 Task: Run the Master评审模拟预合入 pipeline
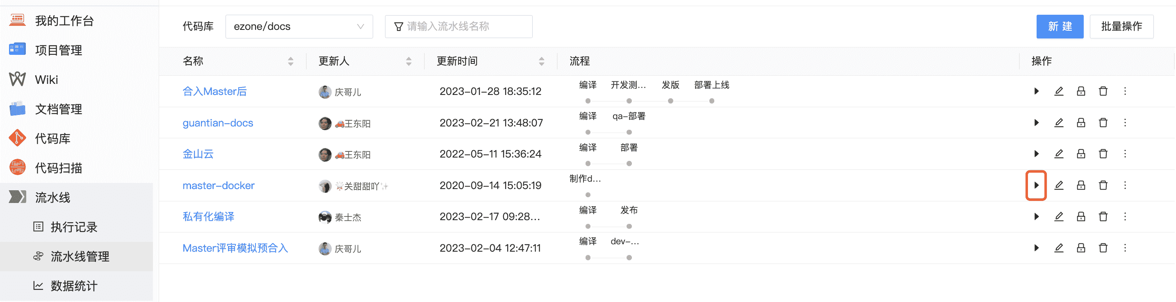(1036, 248)
